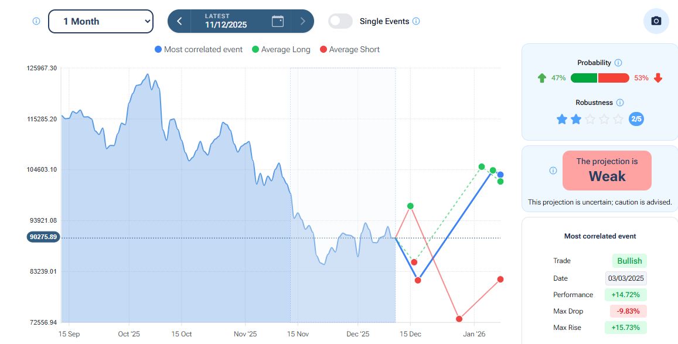Go to the previous date with left chevron
Screen dimensions: 678x344
click(x=179, y=21)
